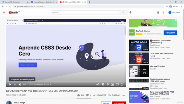
Task: Play the video
Action: pos(10,84)
